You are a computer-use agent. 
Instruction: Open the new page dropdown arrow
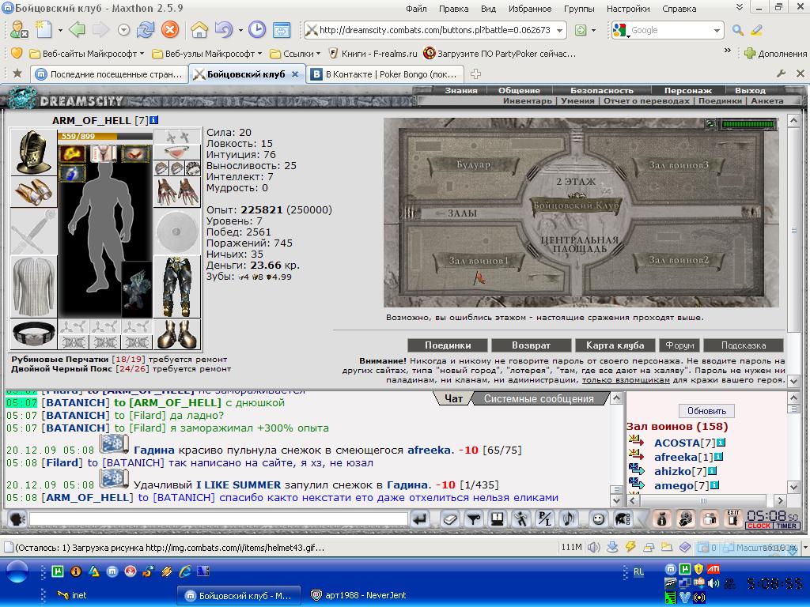click(x=60, y=30)
